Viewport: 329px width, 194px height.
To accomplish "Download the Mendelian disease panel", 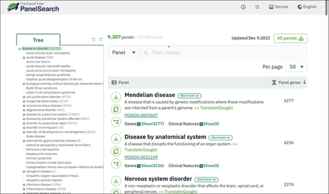I will pos(116,97).
